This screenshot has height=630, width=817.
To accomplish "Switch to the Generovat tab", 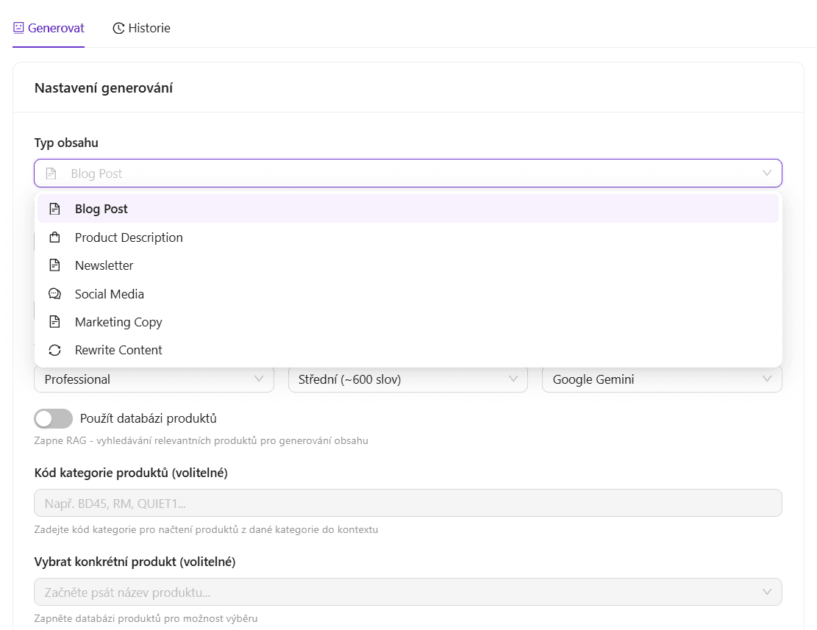I will [x=49, y=28].
